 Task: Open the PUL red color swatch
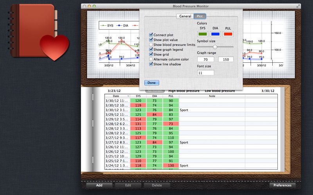click(228, 34)
